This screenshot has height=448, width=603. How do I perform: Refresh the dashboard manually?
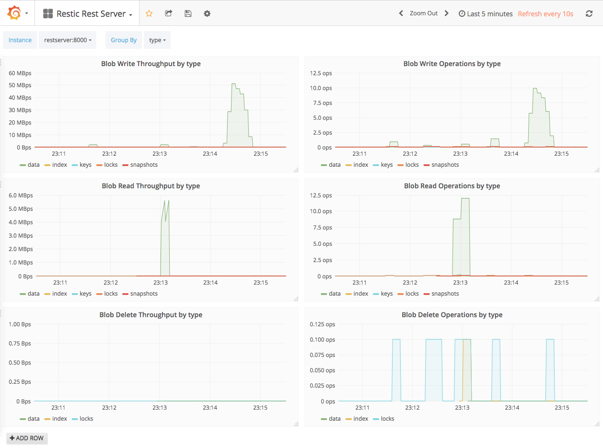click(x=589, y=13)
